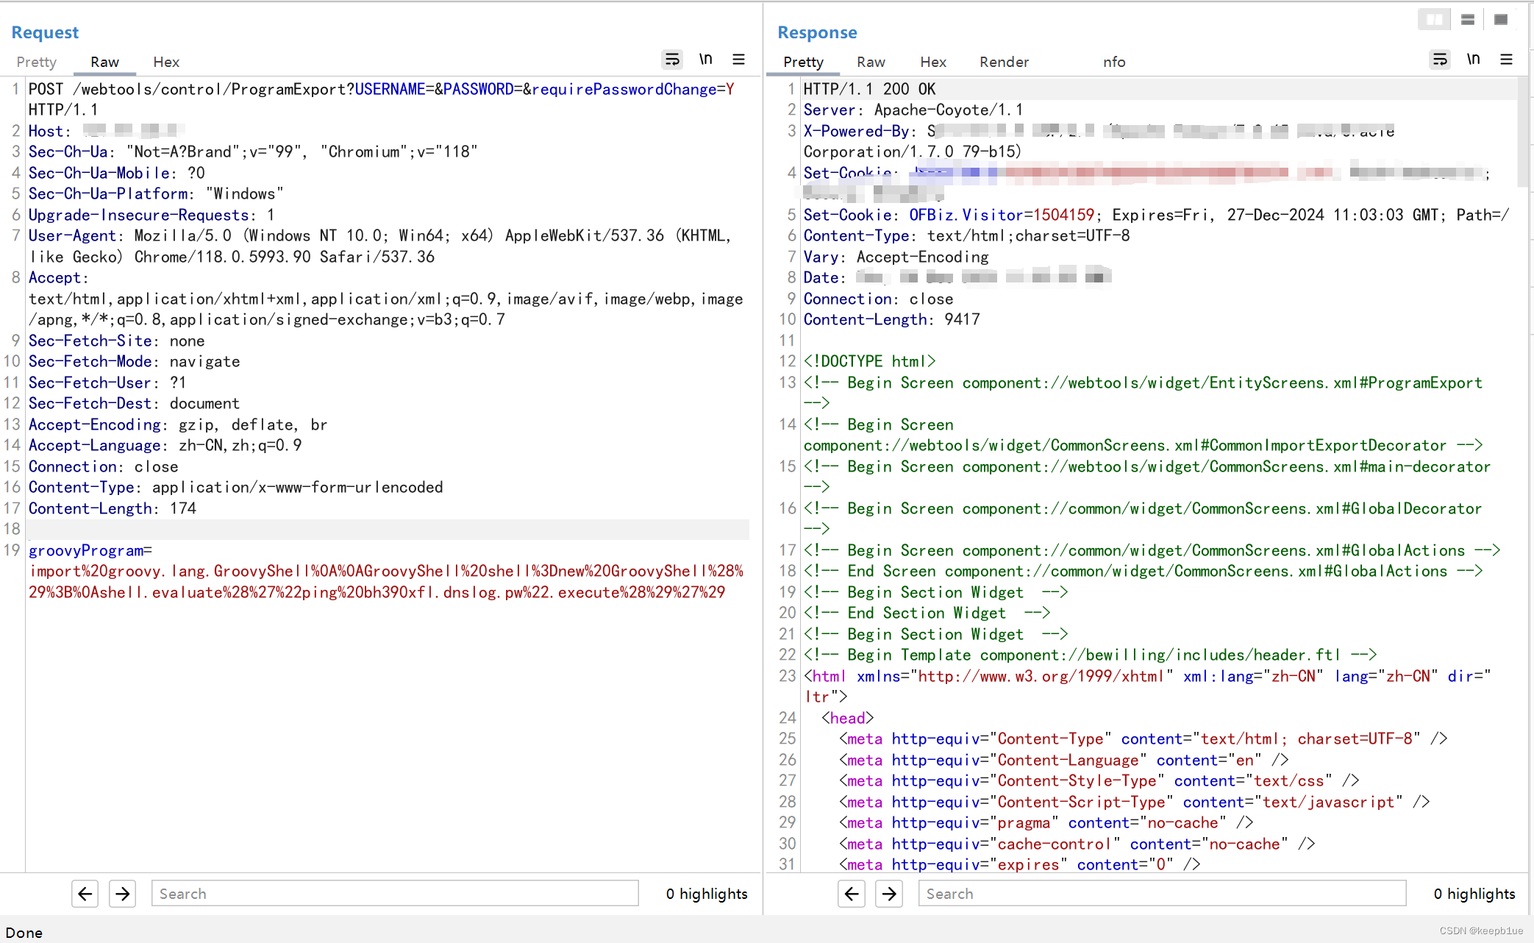Go to previous search match in Response

click(852, 894)
